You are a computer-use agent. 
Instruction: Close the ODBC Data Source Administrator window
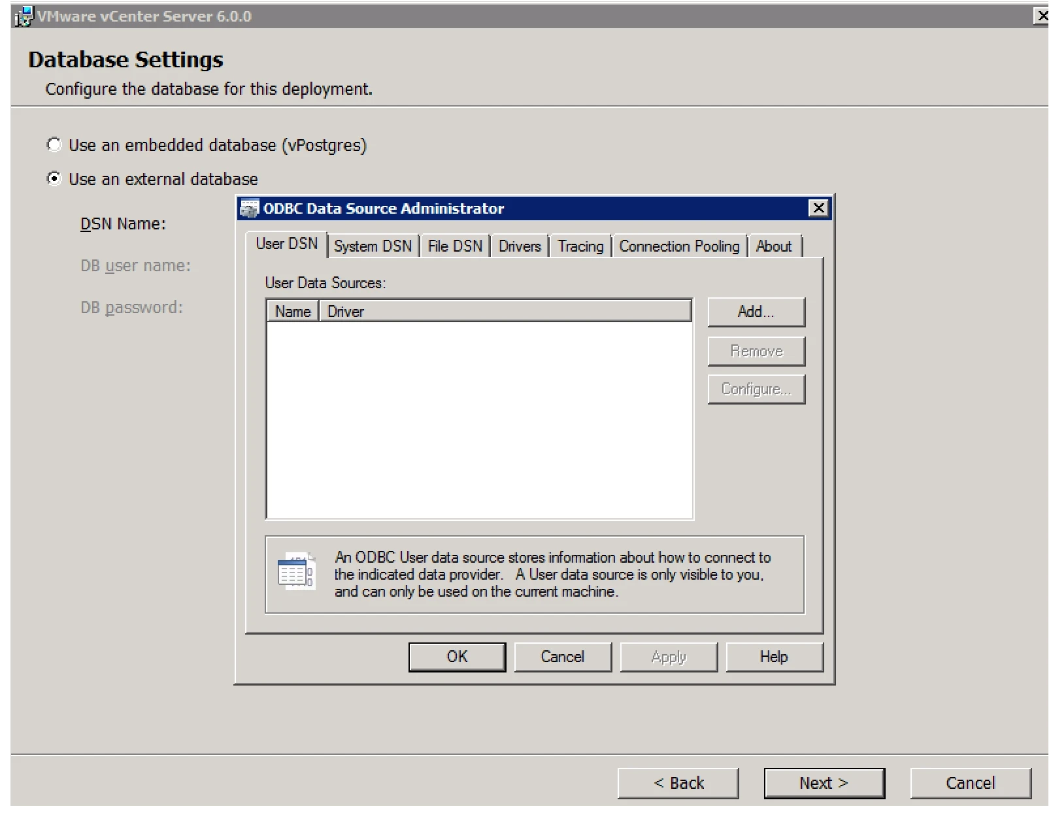coord(818,208)
